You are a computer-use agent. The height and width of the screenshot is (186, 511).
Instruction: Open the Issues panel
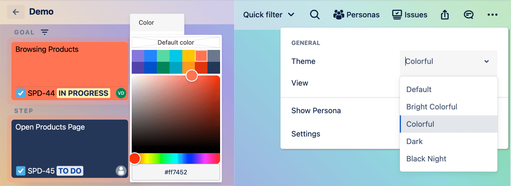(x=410, y=15)
